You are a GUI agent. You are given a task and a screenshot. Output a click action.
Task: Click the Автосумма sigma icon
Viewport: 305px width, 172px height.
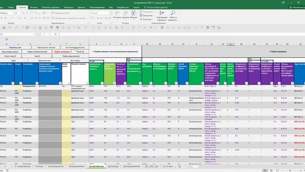click(x=141, y=12)
